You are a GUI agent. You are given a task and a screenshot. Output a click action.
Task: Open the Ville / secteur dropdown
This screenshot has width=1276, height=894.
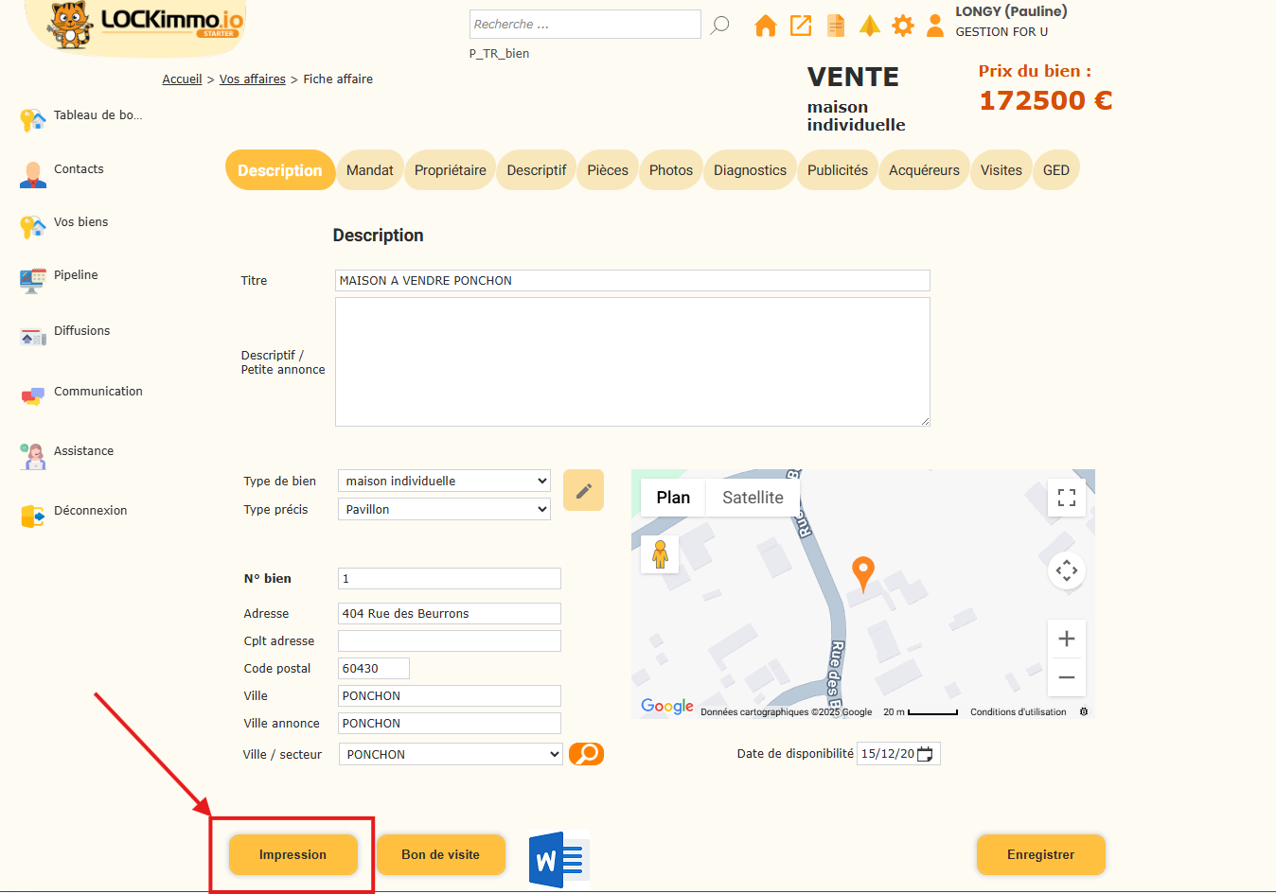pos(451,754)
